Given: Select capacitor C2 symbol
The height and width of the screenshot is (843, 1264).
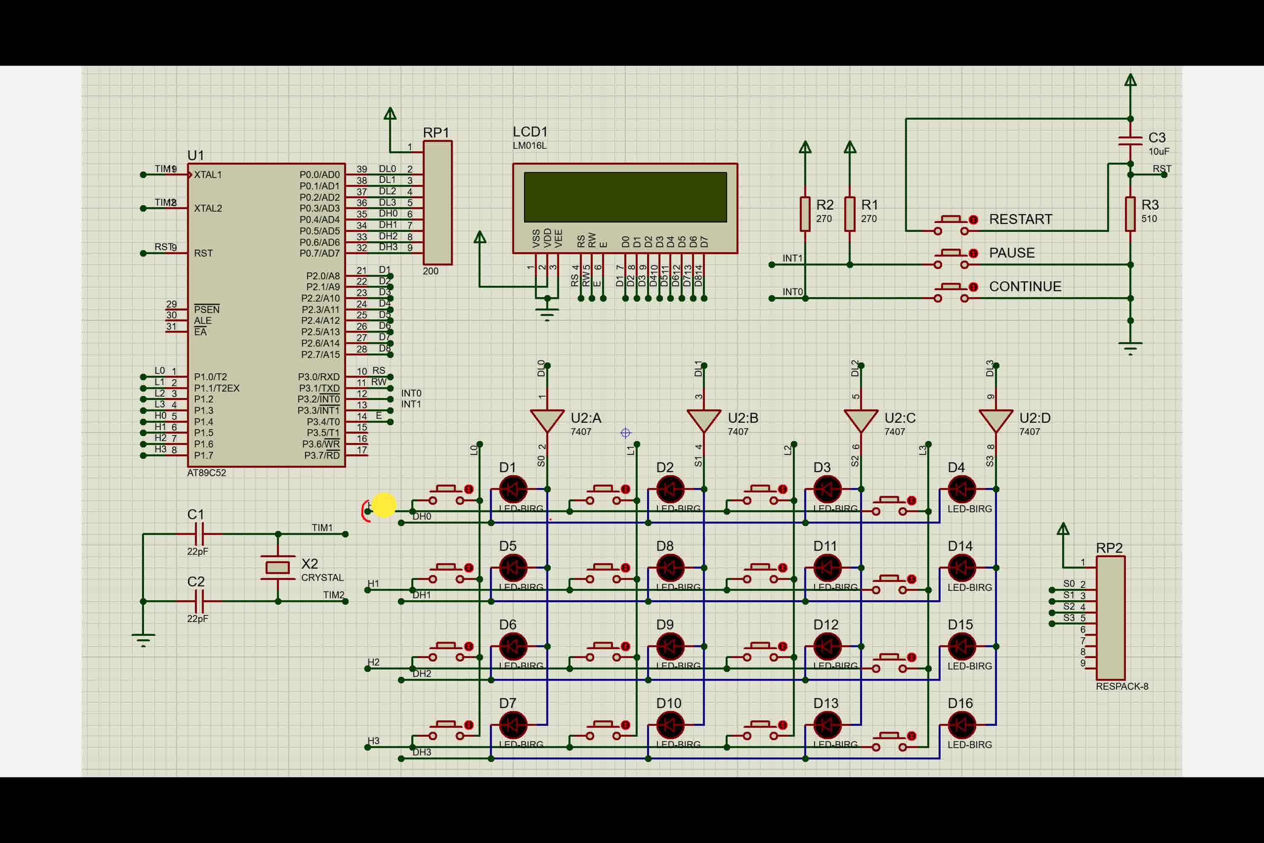Looking at the screenshot, I should tap(199, 601).
